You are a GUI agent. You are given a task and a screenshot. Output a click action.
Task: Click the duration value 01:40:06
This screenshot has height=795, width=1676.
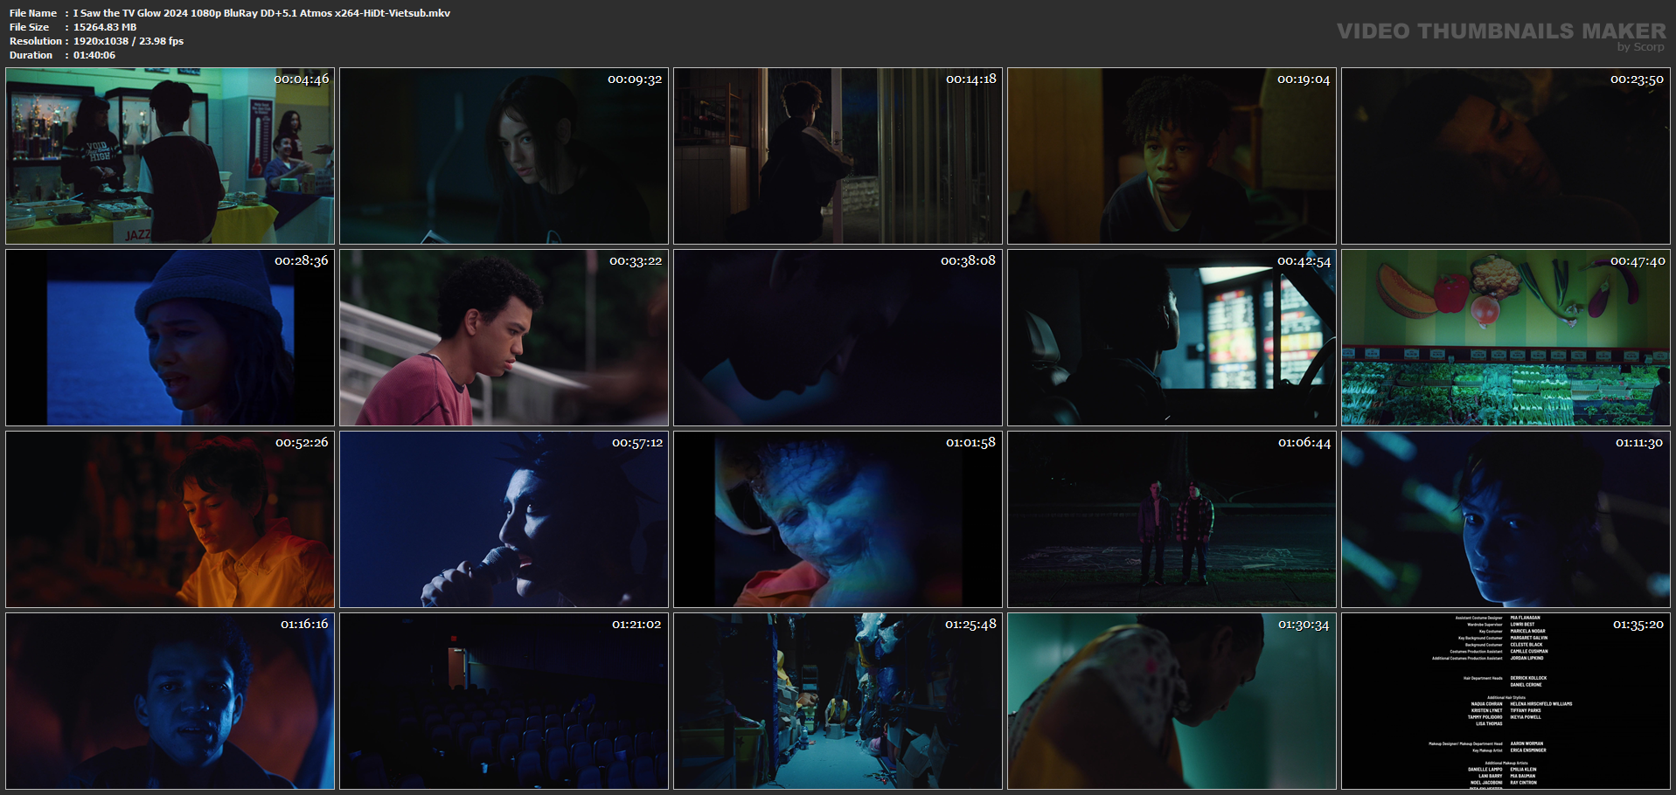(94, 55)
